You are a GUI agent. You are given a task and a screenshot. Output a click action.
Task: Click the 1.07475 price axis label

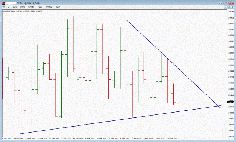pyautogui.click(x=231, y=77)
